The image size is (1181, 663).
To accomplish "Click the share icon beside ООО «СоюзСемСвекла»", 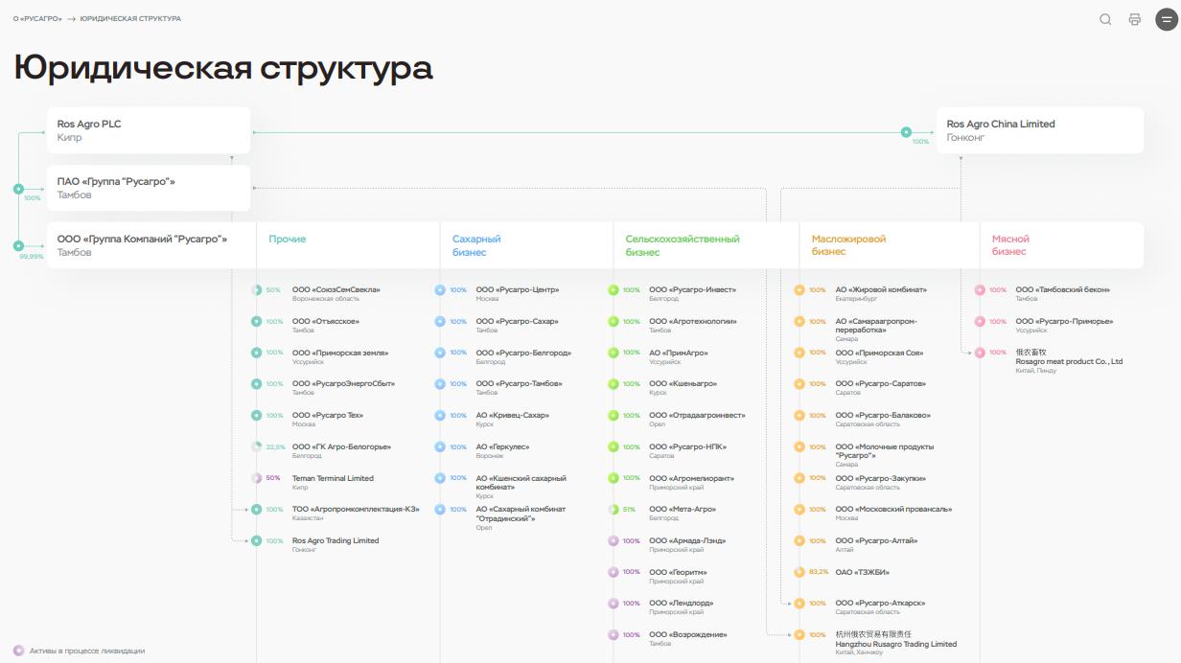I will tap(256, 290).
